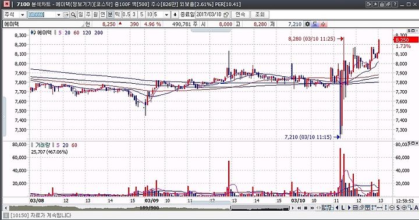Click the vertical double-arrow height icon
Screen dimensions: 419x220
[x=386, y=208]
